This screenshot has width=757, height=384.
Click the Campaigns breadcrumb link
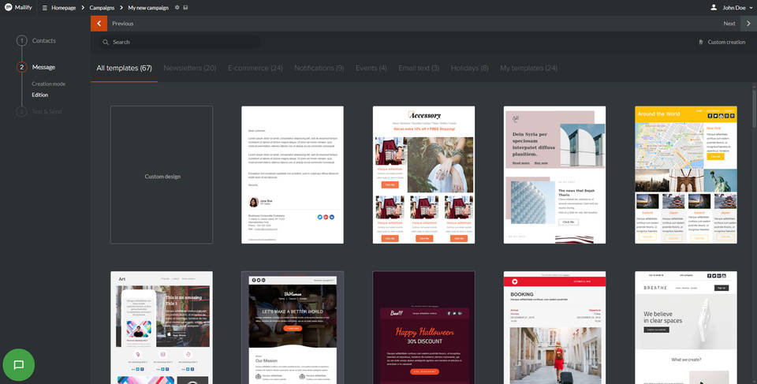(102, 8)
